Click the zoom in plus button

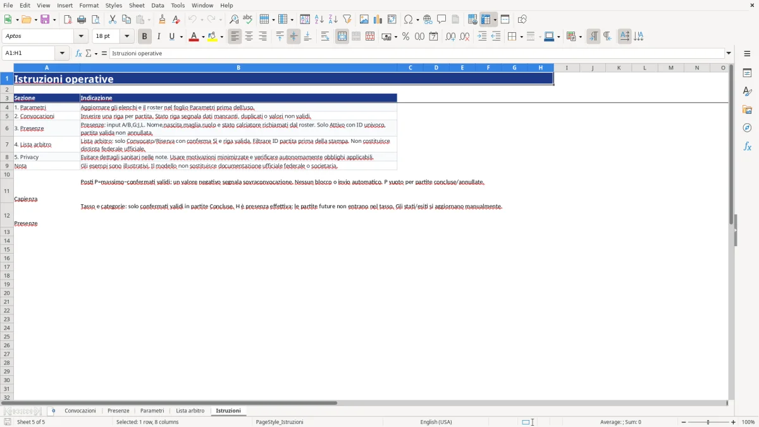[734, 422]
